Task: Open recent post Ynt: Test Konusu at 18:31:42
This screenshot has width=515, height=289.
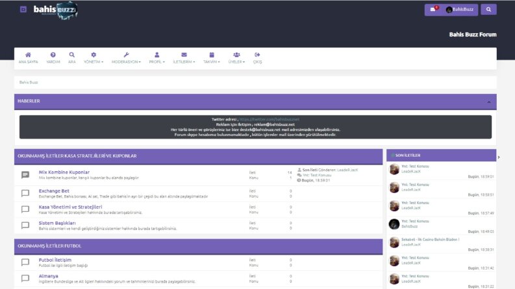Action: [415, 258]
